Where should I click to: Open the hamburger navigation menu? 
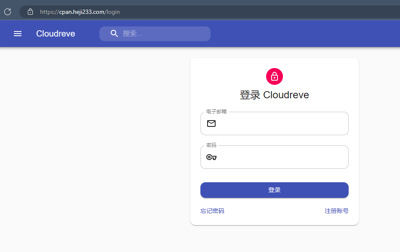point(18,34)
